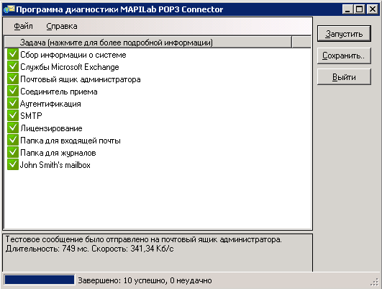Screen dimensions: 382x289
Task: Click the green check icon for SMTP
Action: (13, 115)
